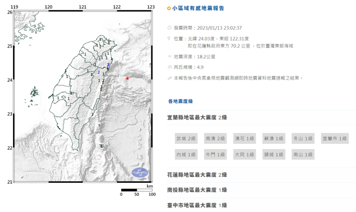
Task: Click the earthquake intensity map of Taiwan
Action: tap(83, 96)
